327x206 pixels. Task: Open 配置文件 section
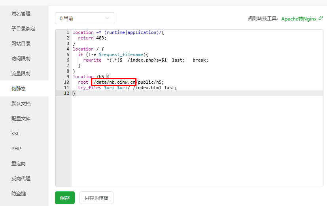[x=21, y=119]
